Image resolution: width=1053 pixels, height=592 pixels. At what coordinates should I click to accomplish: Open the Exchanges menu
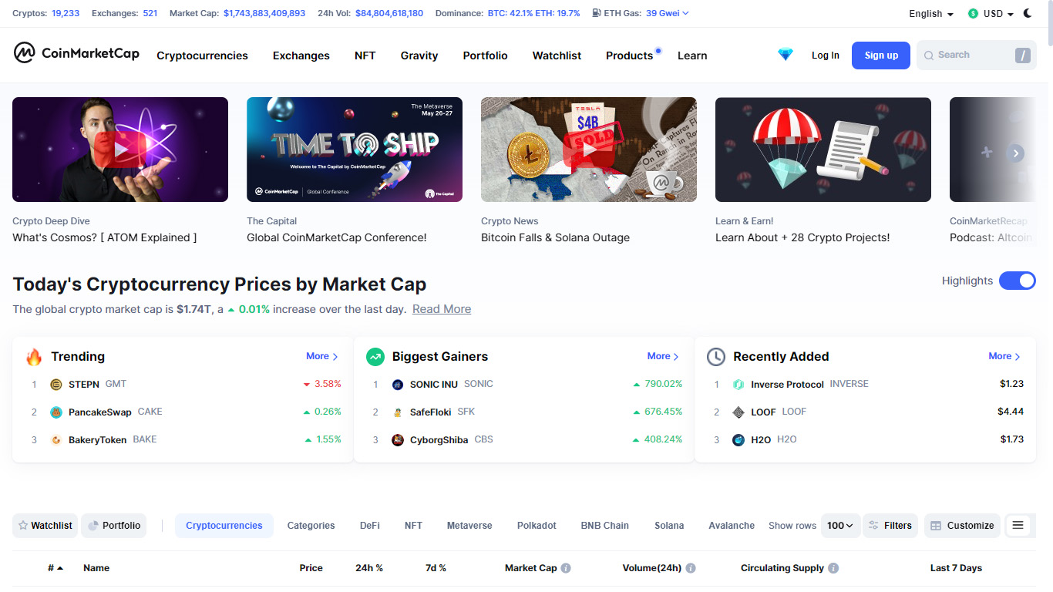coord(301,55)
